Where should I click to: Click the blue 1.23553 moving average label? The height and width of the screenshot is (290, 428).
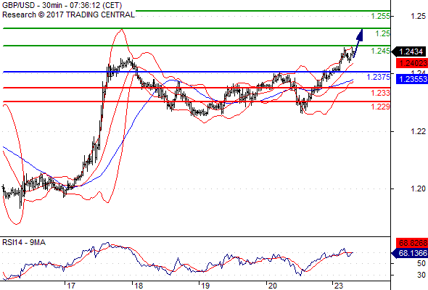tap(411, 79)
